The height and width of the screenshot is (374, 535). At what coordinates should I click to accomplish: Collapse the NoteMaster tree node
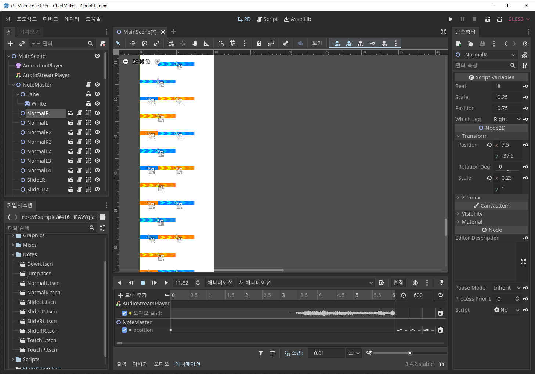13,85
